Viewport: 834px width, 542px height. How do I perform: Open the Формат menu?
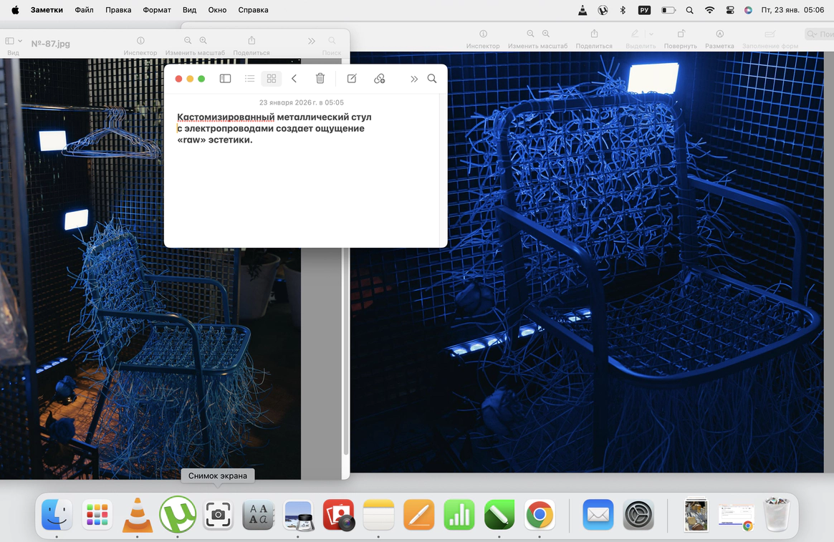coord(157,10)
